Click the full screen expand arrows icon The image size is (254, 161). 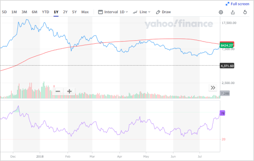coord(227,4)
